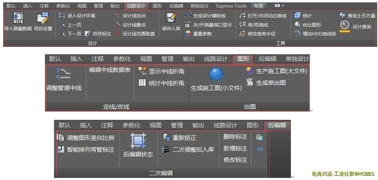The image size is (378, 180).
Task: Select red-outlined 后编辑 tab above 二次编辑 panel
Action: [277, 125]
